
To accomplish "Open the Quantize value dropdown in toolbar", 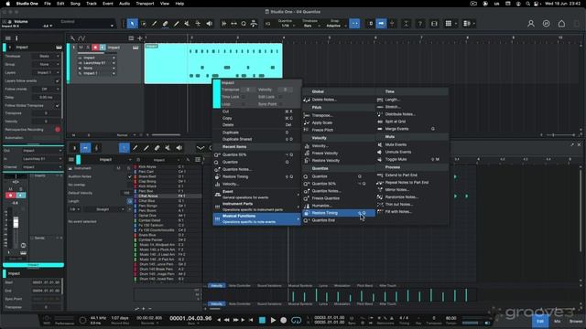I will (x=286, y=26).
